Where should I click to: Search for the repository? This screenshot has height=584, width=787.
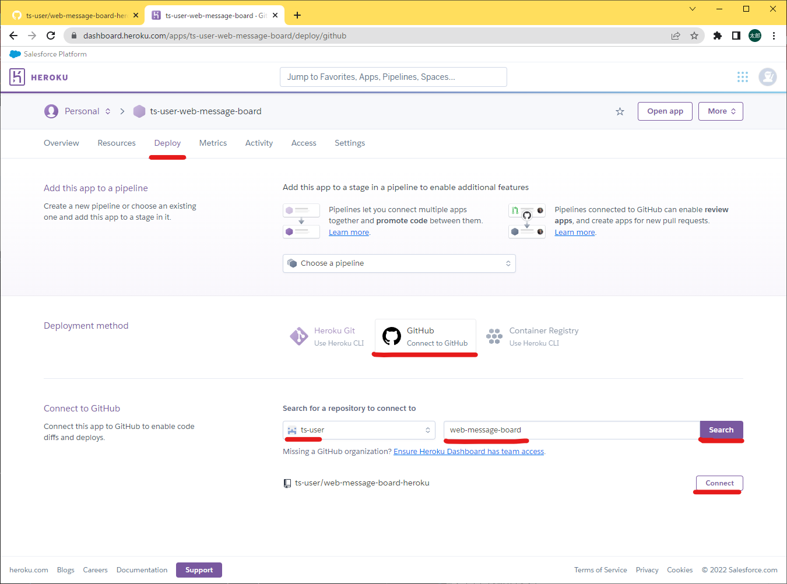click(721, 430)
